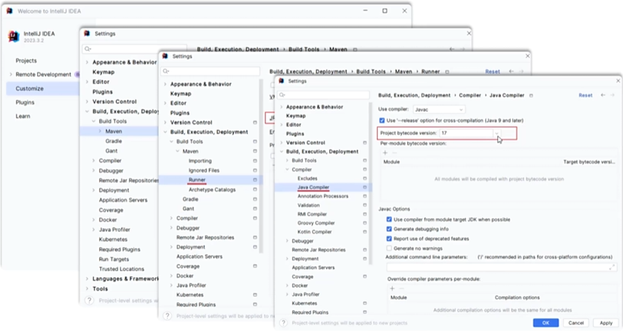Expand Version Control in middle Settings window
The width and height of the screenshot is (623, 331).
(x=165, y=122)
